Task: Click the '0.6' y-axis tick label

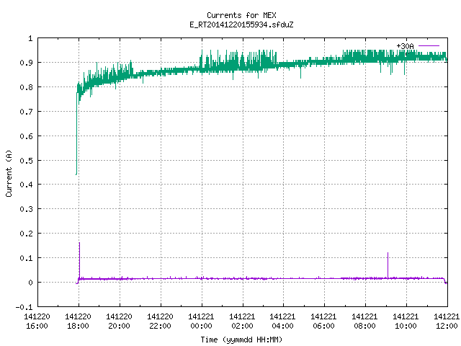Action: 26,136
